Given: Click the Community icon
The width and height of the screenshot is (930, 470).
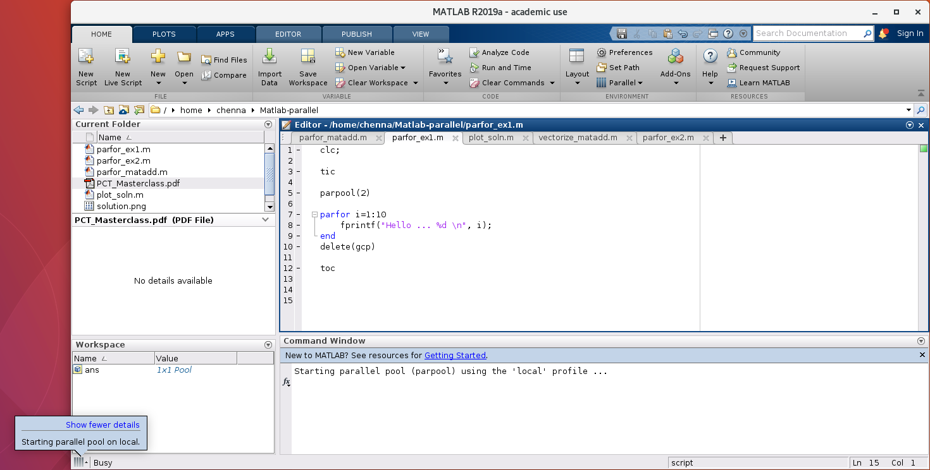Looking at the screenshot, I should pyautogui.click(x=732, y=52).
